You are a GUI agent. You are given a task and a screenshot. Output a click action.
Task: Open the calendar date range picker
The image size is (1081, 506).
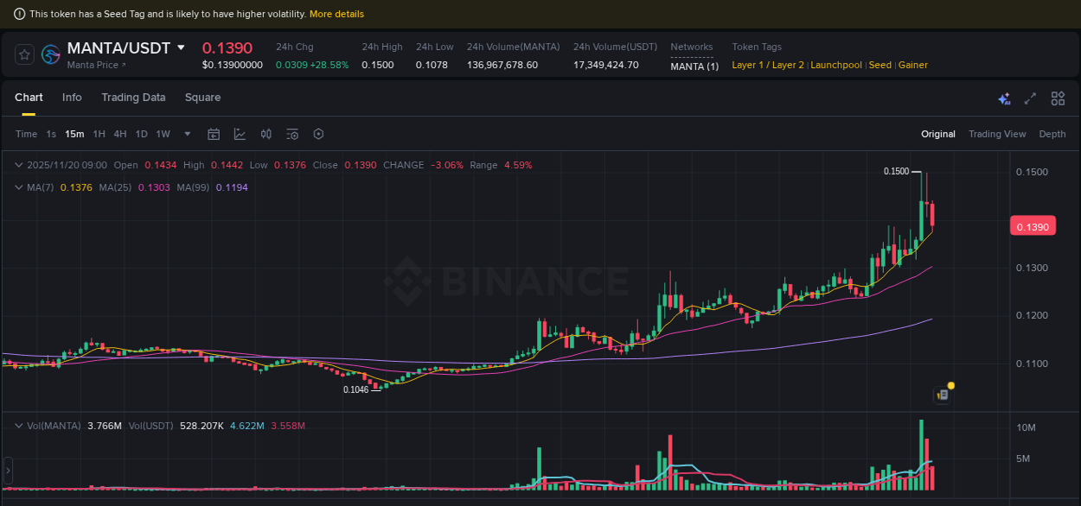pos(214,134)
